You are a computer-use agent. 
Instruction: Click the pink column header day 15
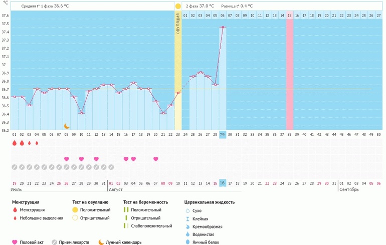tap(289, 16)
